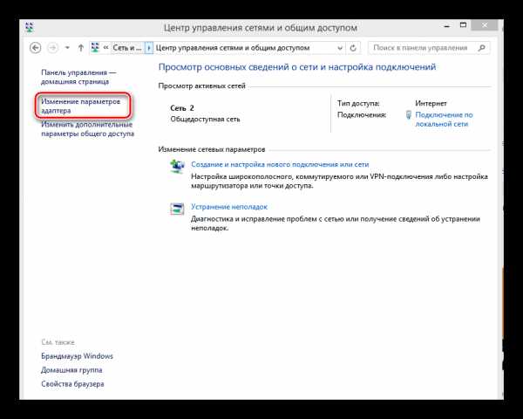The height and width of the screenshot is (419, 523).
Task: Open 'Подключение по локальной сети' link
Action: (444, 120)
